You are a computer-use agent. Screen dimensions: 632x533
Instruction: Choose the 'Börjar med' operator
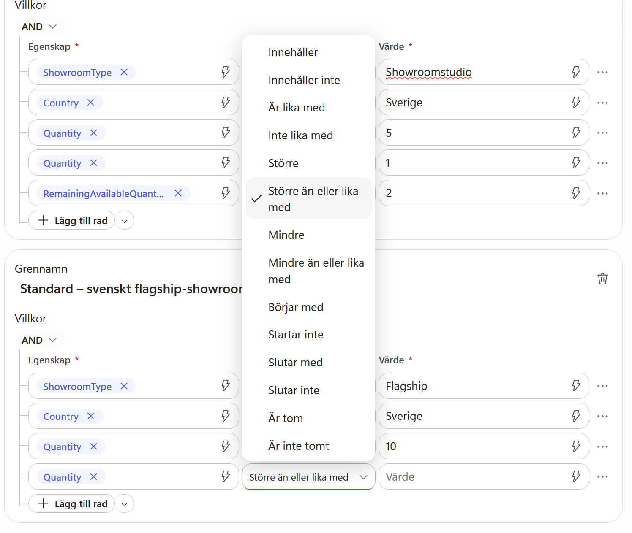[x=309, y=307]
